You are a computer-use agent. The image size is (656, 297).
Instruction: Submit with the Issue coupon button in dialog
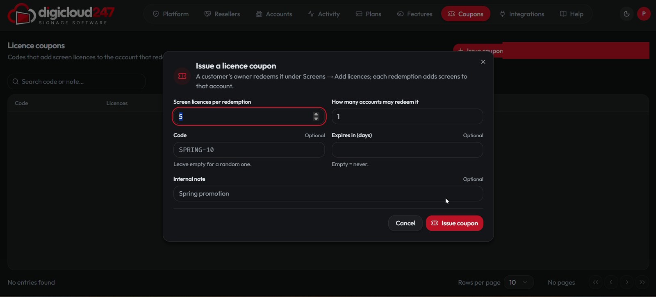454,223
